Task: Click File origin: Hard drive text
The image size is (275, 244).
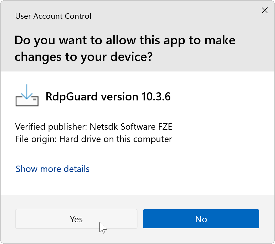Action: (x=93, y=139)
